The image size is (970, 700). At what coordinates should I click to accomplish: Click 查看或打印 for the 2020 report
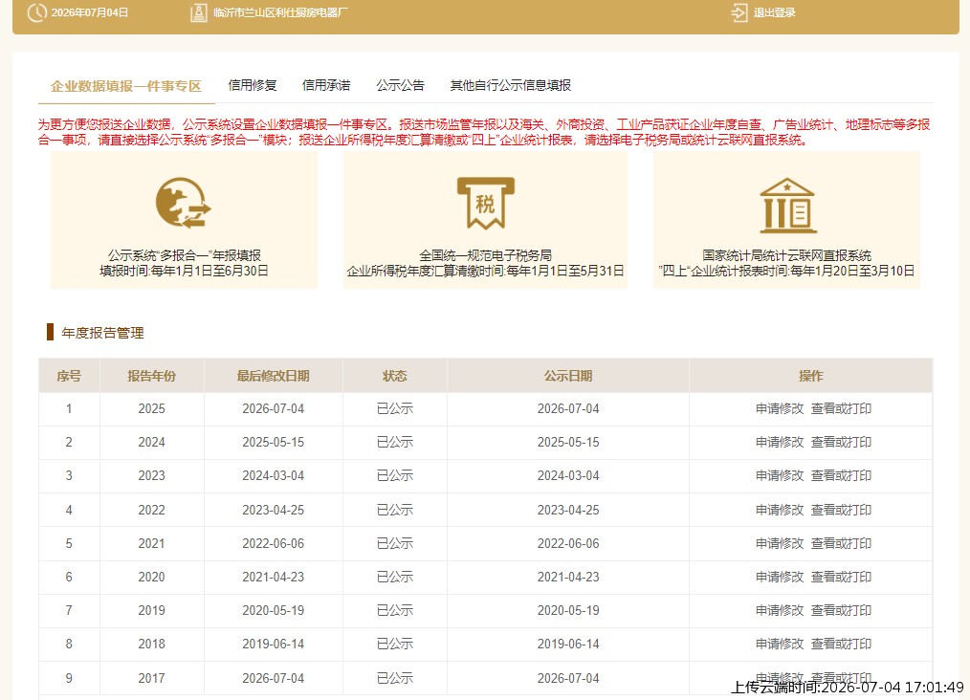pyautogui.click(x=841, y=577)
